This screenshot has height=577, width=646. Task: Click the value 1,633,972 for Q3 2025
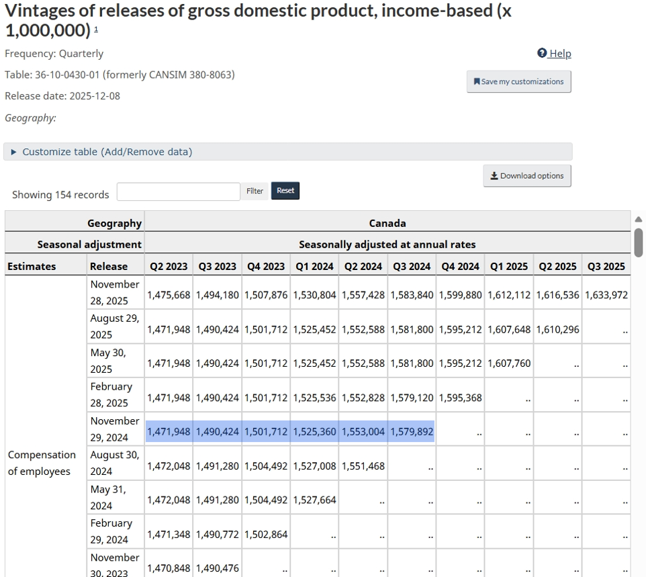click(606, 294)
